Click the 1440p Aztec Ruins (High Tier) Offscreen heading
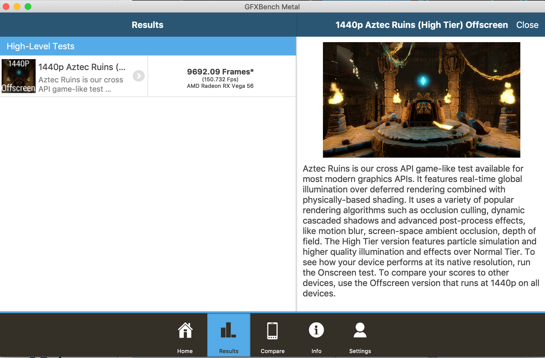 (422, 25)
